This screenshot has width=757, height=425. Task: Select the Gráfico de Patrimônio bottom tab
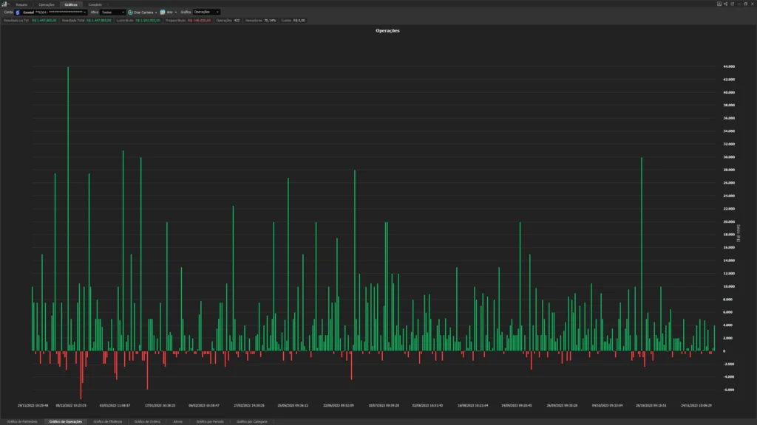pyautogui.click(x=21, y=421)
